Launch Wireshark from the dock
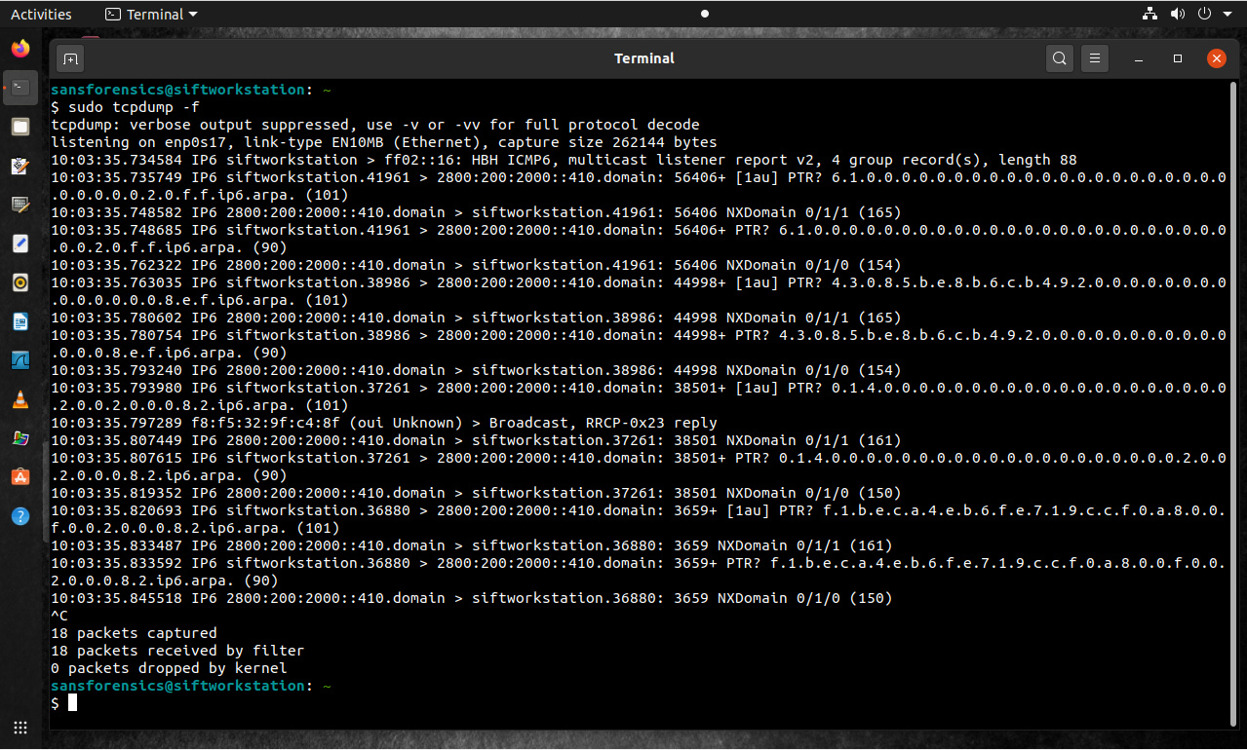This screenshot has height=750, width=1247. [20, 359]
